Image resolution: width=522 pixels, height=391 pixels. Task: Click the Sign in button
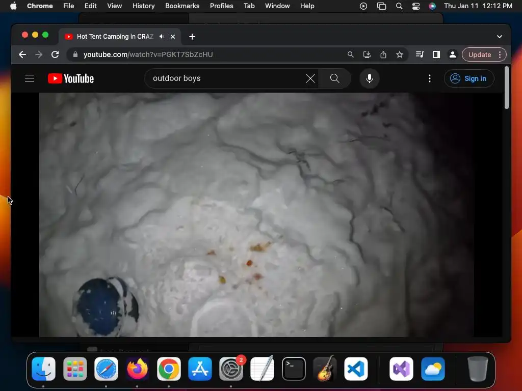point(469,78)
